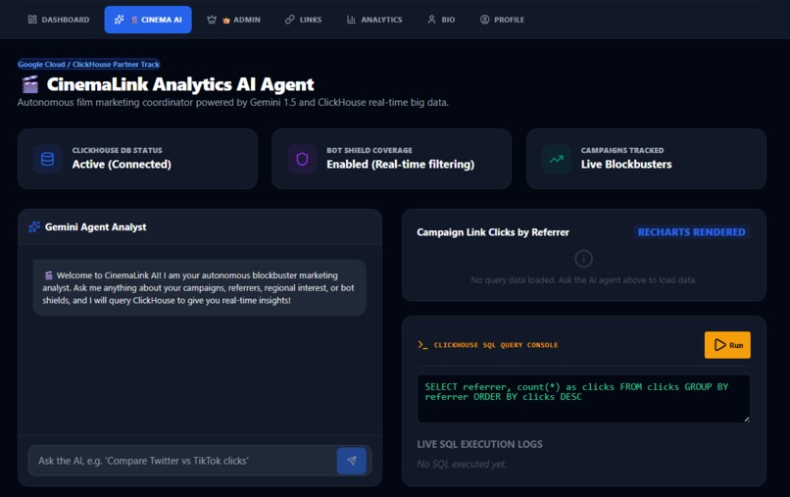Click the ClickHouse DB Status label
790x497 pixels.
[117, 150]
